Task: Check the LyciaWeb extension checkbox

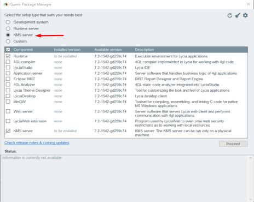Action: click(8, 121)
